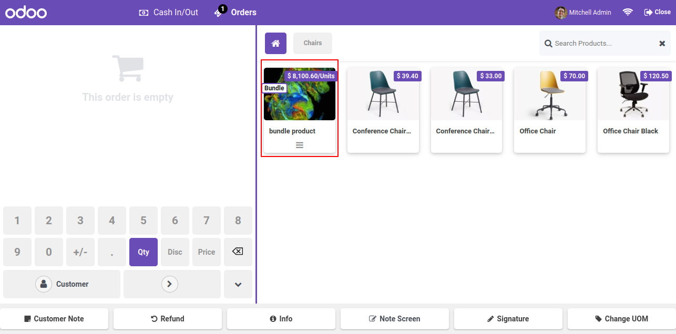Select Qty numpad mode
676x334 pixels.
144,252
